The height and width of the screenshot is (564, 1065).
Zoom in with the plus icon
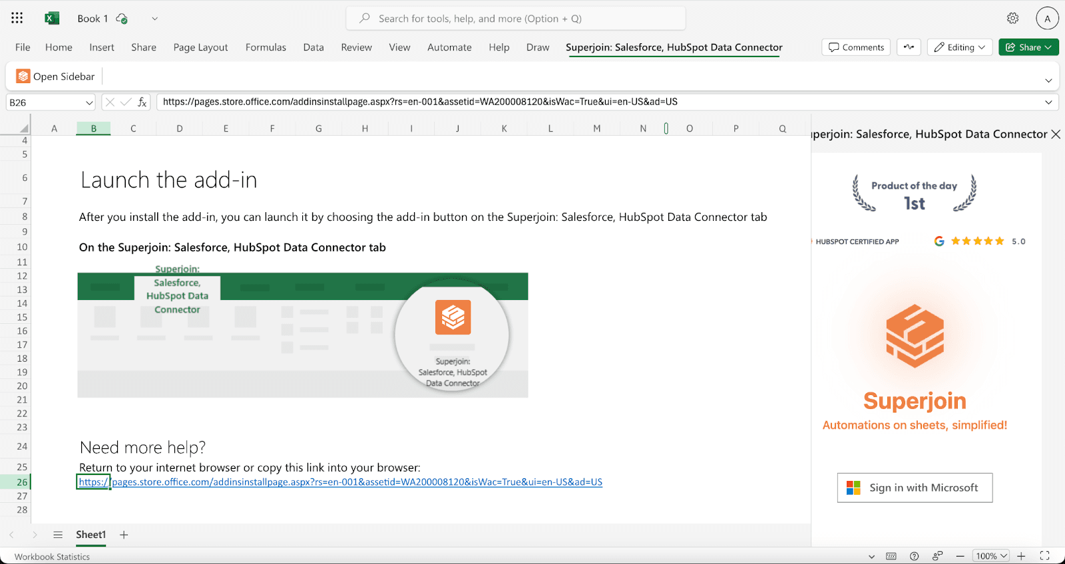1021,556
